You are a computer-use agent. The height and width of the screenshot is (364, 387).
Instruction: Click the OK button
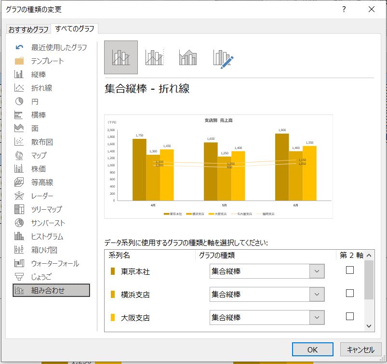pos(312,350)
